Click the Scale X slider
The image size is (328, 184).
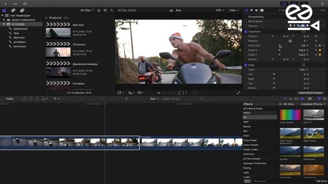click(279, 50)
